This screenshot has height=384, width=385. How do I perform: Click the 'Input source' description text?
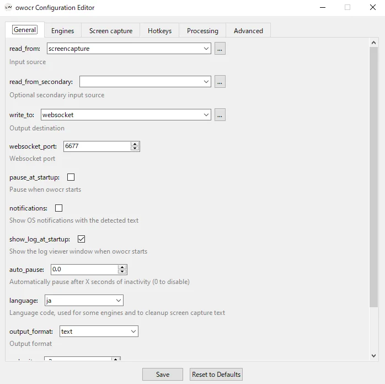point(28,62)
